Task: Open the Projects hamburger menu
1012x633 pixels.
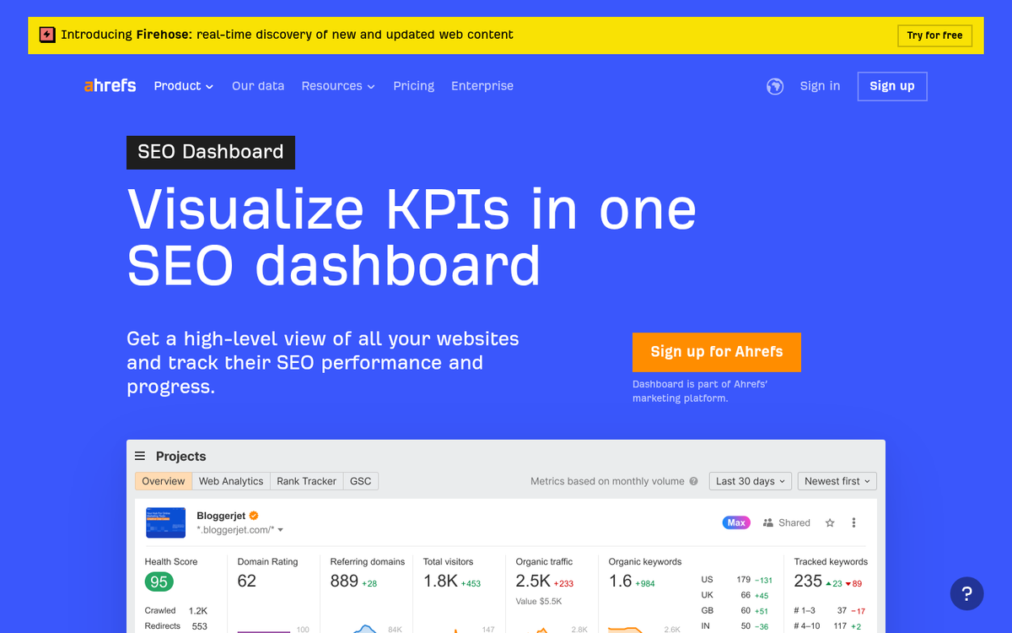Action: 139,456
